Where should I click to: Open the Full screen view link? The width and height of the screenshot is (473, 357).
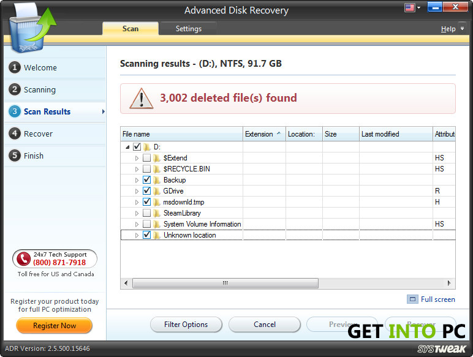[437, 299]
